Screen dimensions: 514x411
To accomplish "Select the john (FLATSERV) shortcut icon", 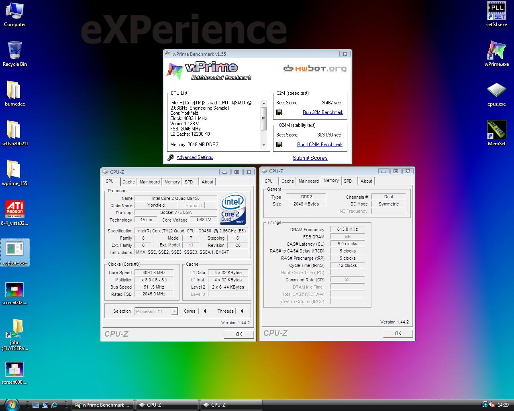I will coord(15,335).
